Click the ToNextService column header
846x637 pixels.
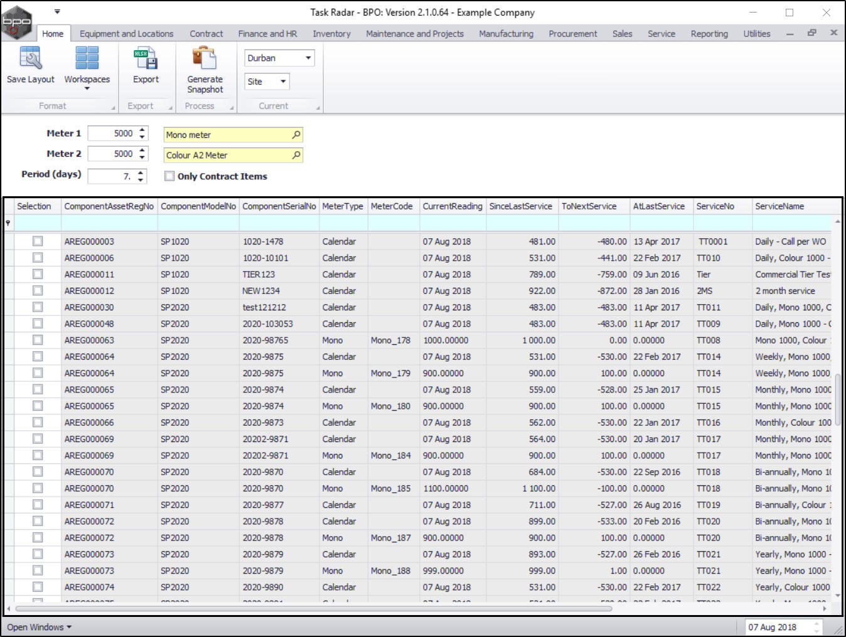pos(589,206)
